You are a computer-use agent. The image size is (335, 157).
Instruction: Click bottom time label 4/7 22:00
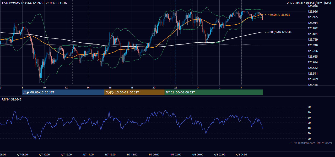[x=176, y=155]
